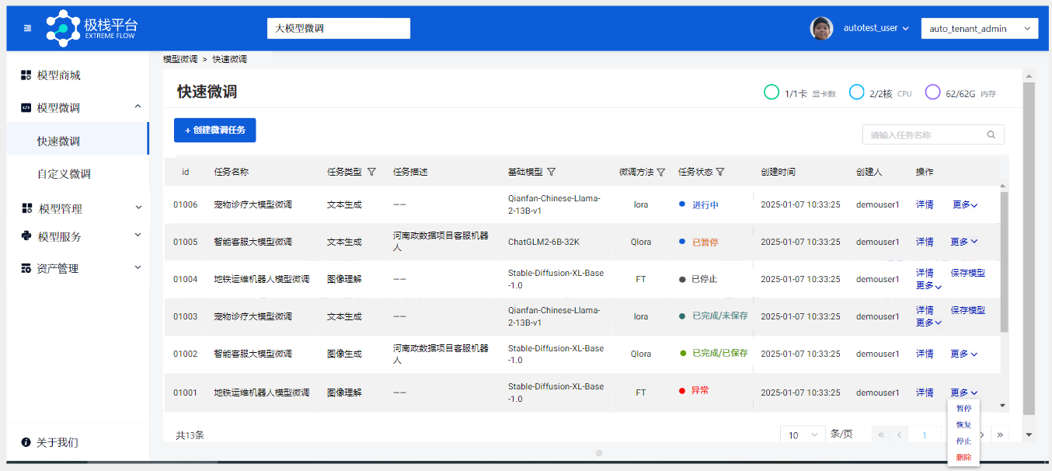Screen dimensions: 1052x471
Task: Open the 任务类型 column filter
Action: [x=372, y=172]
